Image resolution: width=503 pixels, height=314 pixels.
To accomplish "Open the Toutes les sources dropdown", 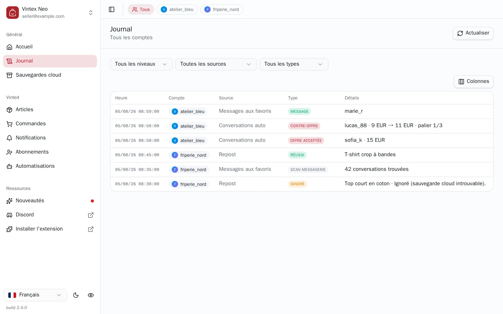I will [x=216, y=64].
